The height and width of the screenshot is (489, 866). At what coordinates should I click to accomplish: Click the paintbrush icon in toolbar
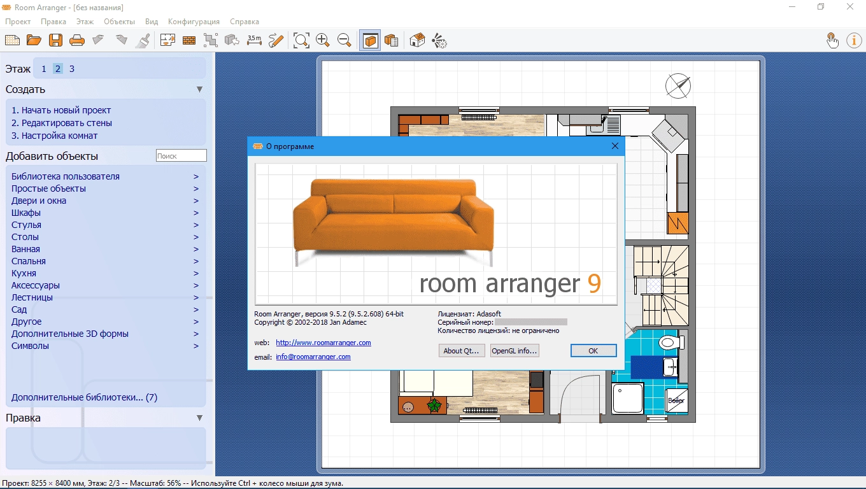click(143, 40)
